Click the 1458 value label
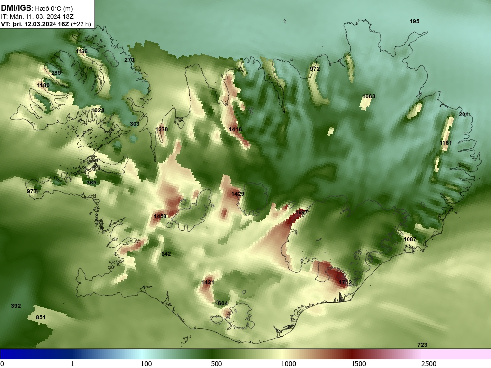The width and height of the screenshot is (491, 368). point(160,216)
